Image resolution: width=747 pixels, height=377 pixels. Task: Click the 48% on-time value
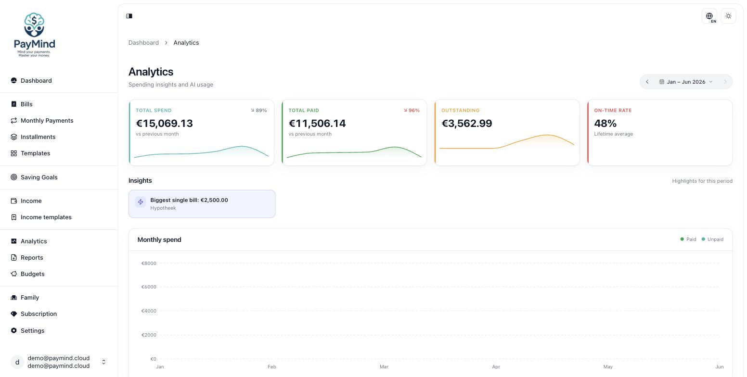point(605,124)
